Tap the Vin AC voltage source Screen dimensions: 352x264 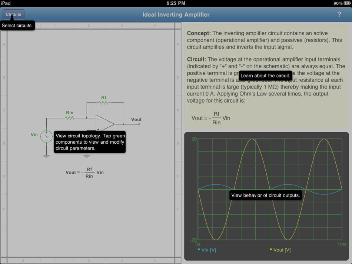coord(46,136)
